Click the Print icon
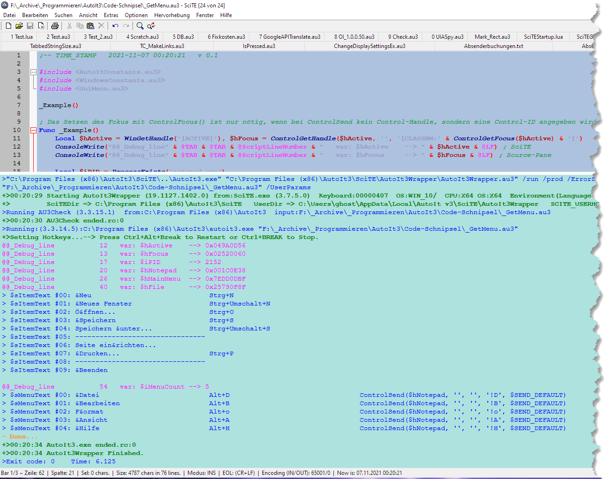The height and width of the screenshot is (479, 604). (55, 26)
